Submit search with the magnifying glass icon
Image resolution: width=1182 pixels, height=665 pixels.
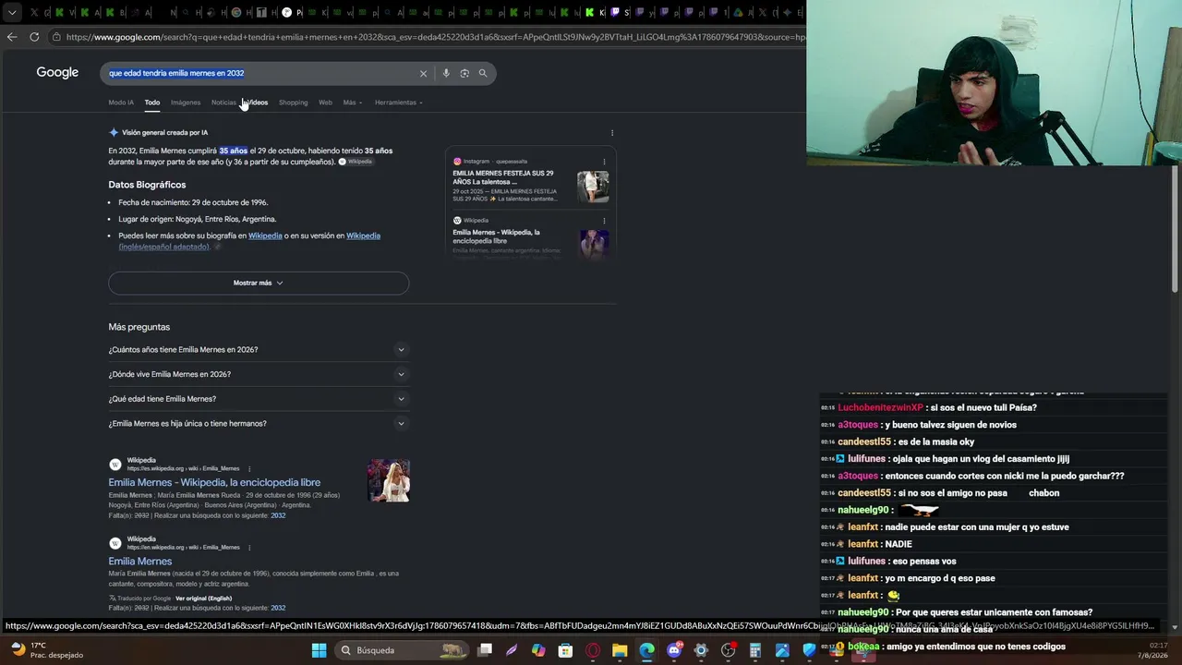pyautogui.click(x=482, y=73)
